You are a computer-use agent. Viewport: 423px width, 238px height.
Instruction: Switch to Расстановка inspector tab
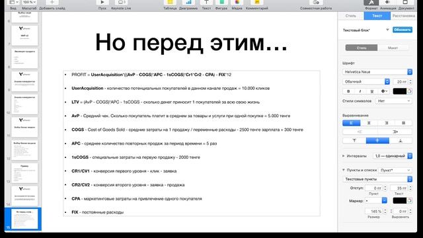coord(404,16)
